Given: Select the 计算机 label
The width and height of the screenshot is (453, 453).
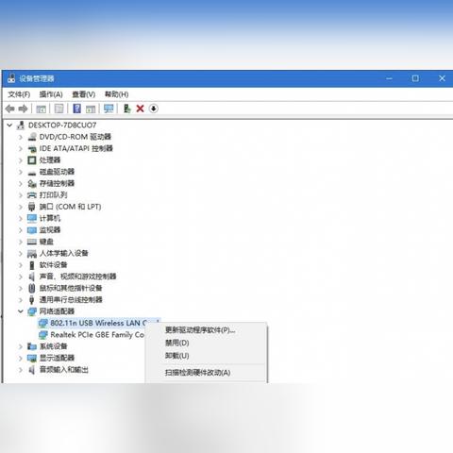Looking at the screenshot, I should [50, 218].
